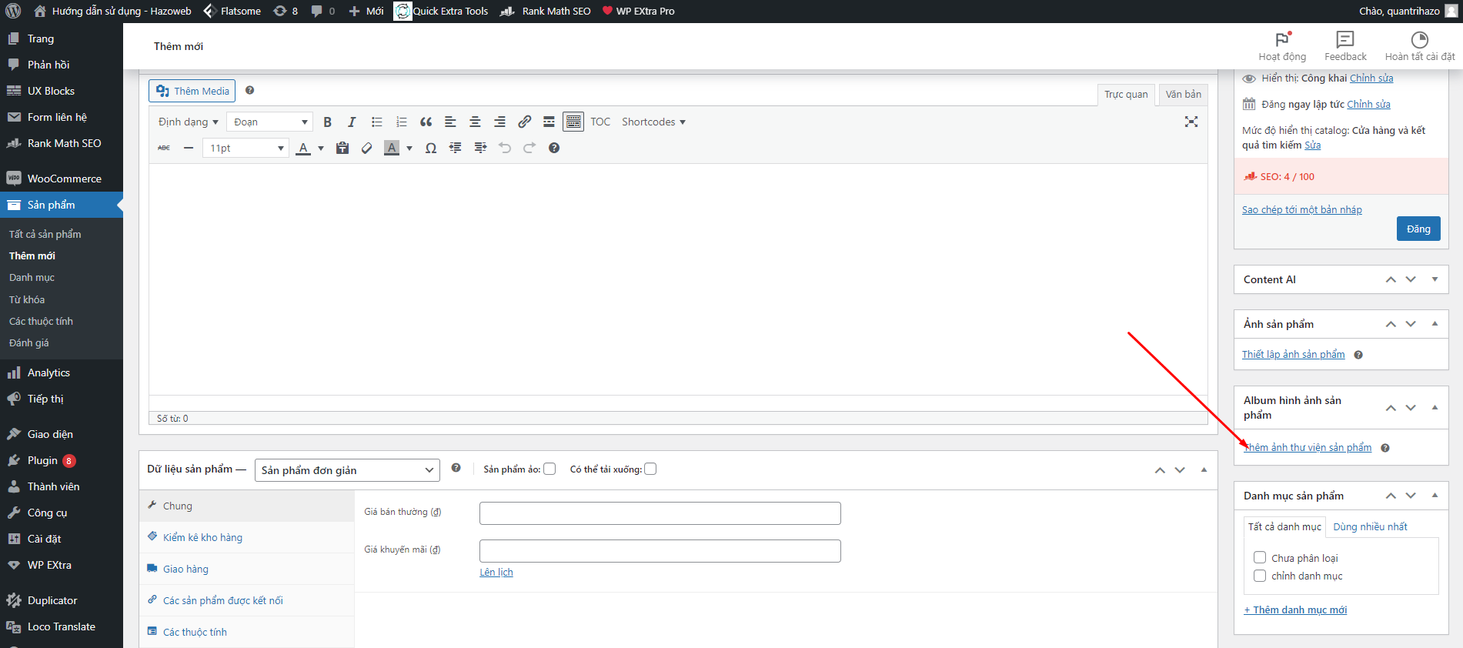The width and height of the screenshot is (1463, 648).
Task: Insert a blockquote in the editor
Action: click(426, 122)
